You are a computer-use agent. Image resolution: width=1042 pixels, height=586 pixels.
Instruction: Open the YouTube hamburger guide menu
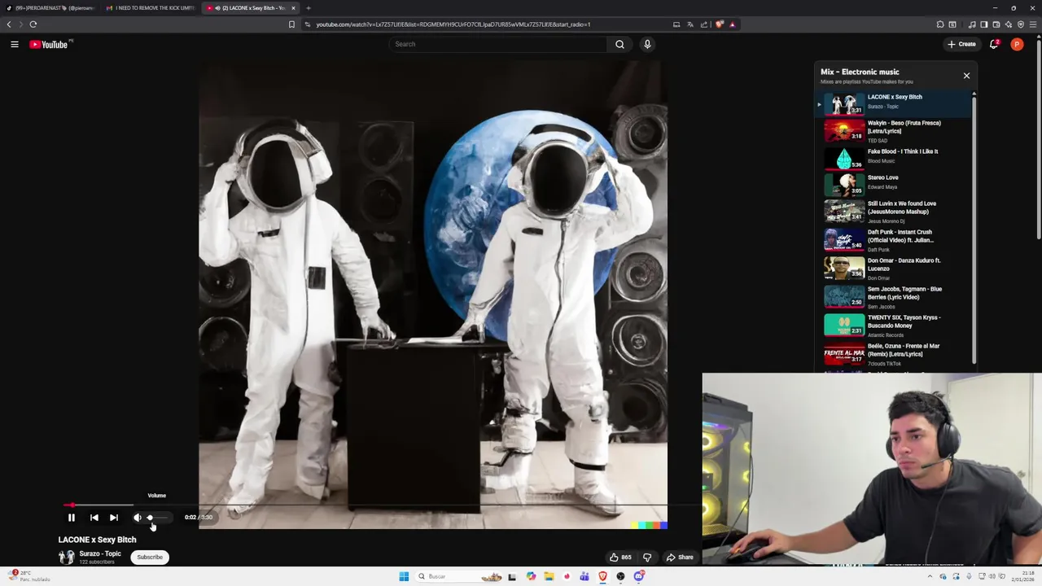15,44
